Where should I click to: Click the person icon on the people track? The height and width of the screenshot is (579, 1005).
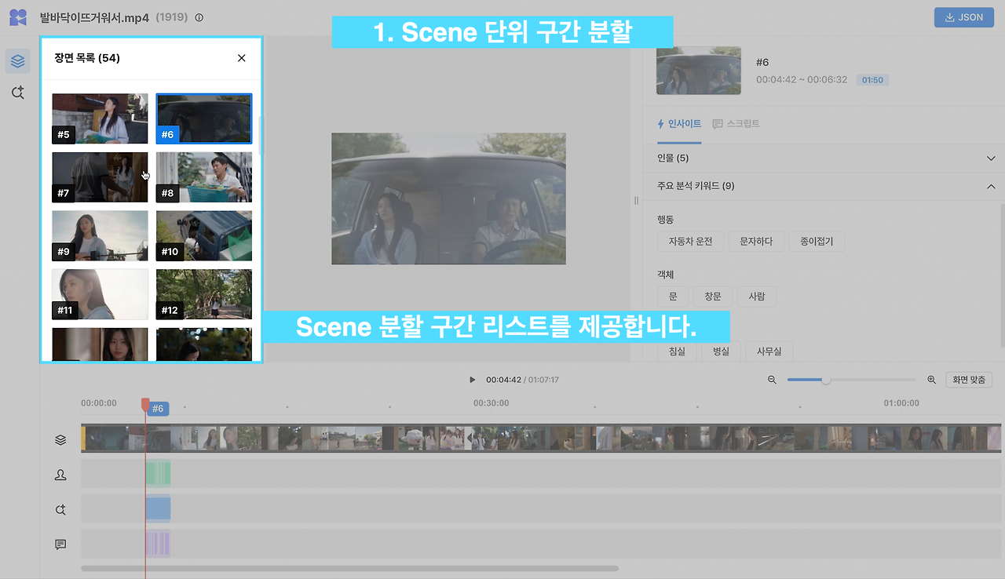[x=60, y=475]
